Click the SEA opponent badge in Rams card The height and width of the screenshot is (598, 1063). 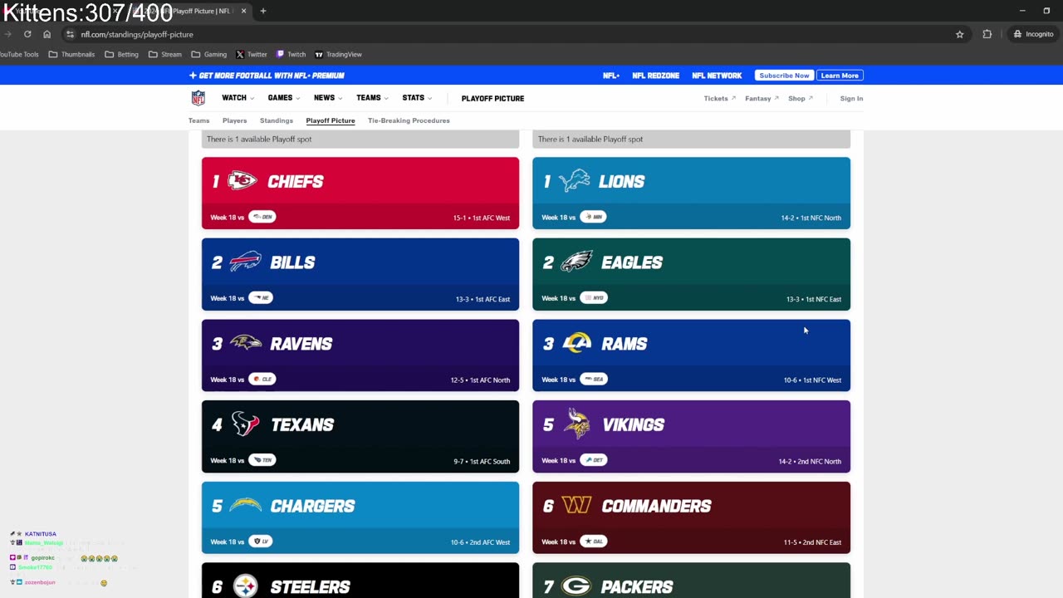coord(594,379)
